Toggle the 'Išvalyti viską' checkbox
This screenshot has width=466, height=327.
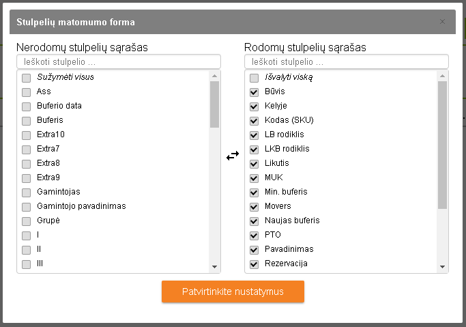pos(254,78)
